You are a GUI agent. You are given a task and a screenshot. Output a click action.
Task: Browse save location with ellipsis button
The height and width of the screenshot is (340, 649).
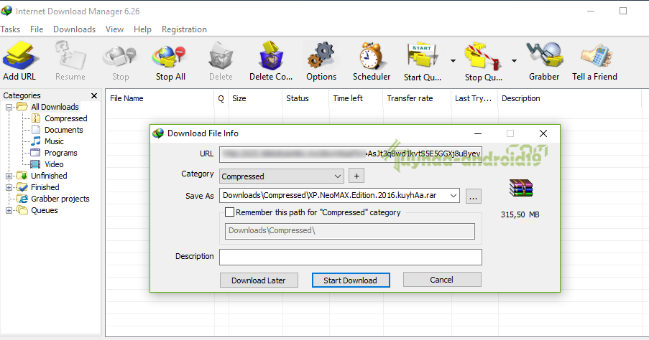(473, 197)
